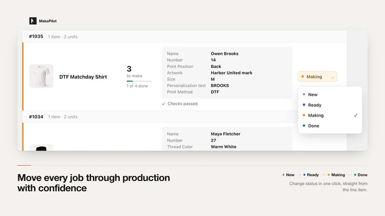Click the Size value M
385x216 pixels.
pyautogui.click(x=213, y=79)
